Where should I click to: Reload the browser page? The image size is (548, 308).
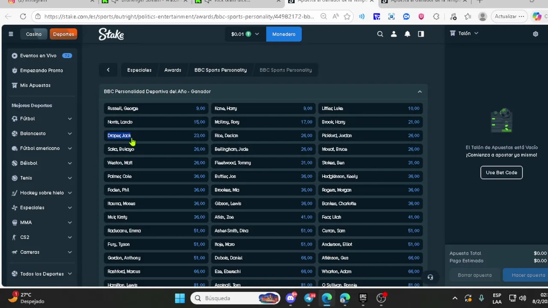[23, 17]
